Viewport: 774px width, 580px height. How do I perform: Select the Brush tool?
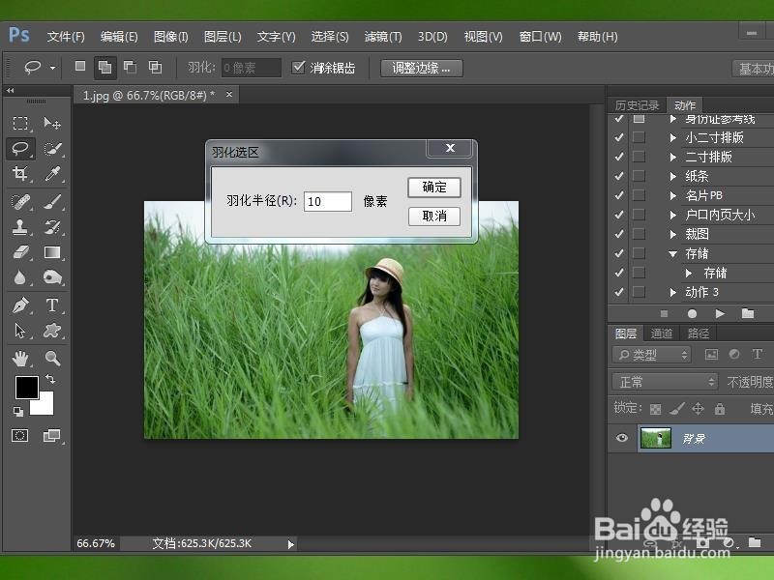[x=52, y=202]
